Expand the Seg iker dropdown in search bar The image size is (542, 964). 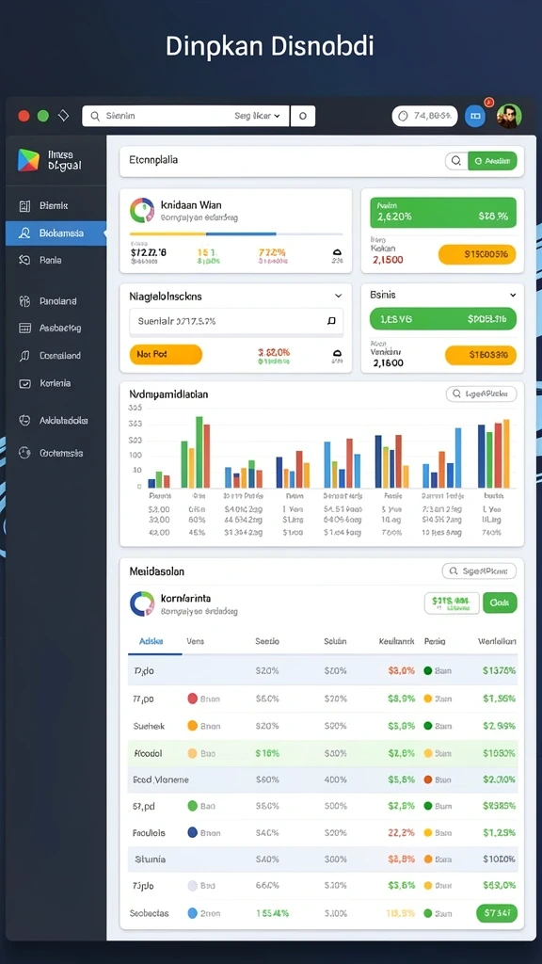click(x=258, y=116)
